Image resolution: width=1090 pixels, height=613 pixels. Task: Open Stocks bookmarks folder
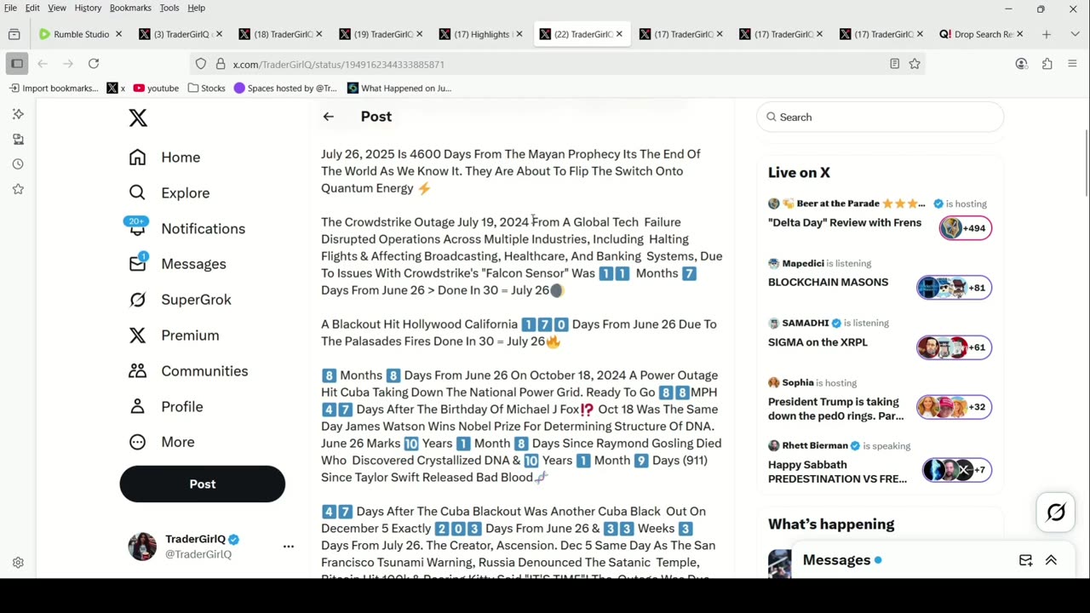click(x=206, y=88)
